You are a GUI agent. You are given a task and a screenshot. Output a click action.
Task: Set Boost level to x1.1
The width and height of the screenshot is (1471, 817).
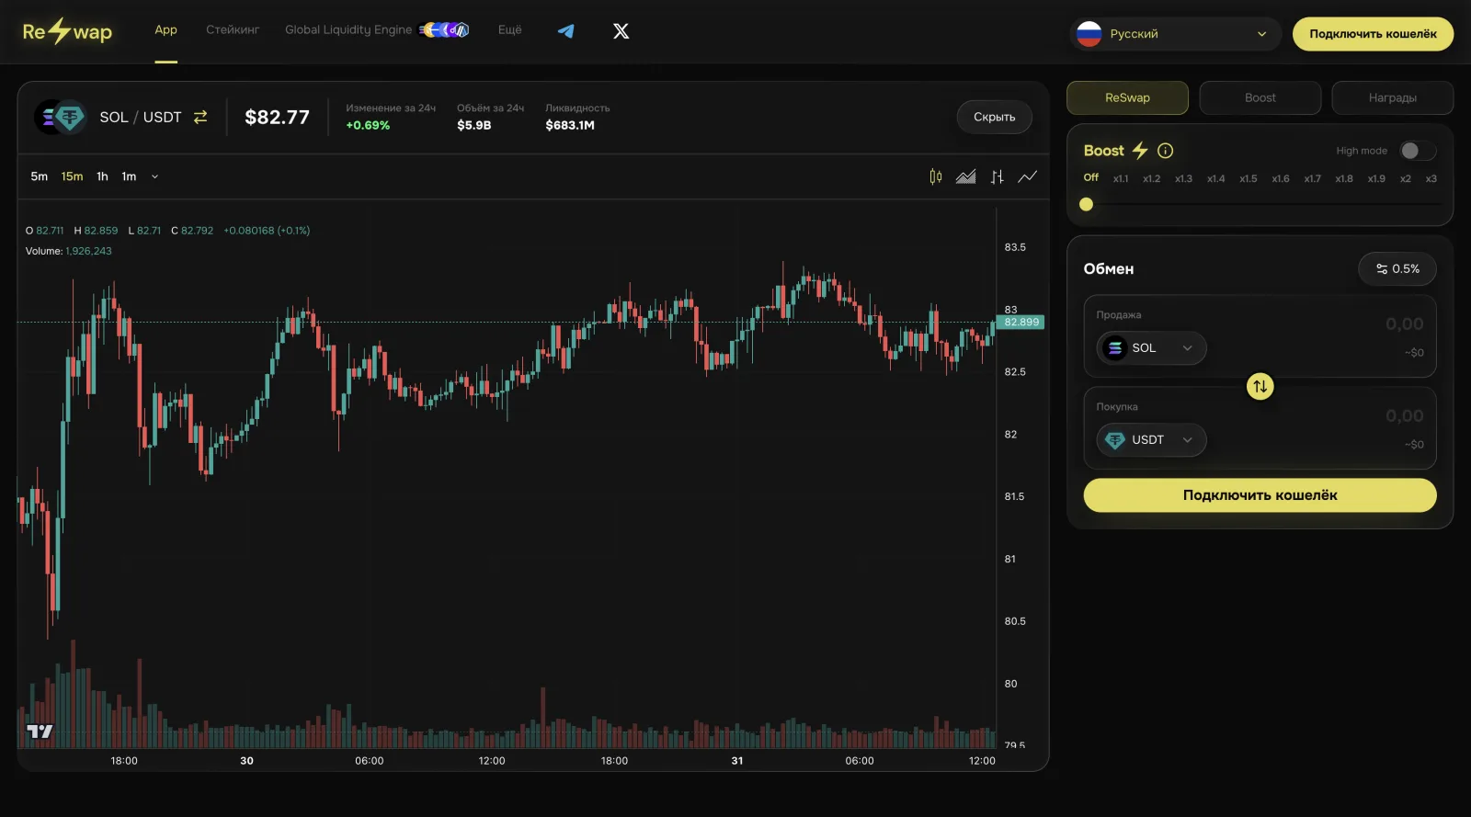point(1121,178)
